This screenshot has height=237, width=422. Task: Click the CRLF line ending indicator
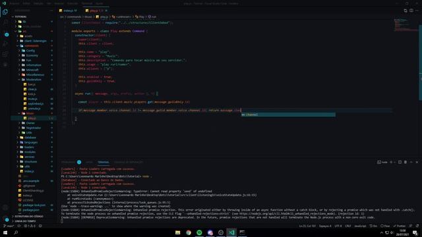347,226
